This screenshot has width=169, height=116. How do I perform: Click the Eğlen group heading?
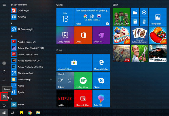tap(115, 5)
